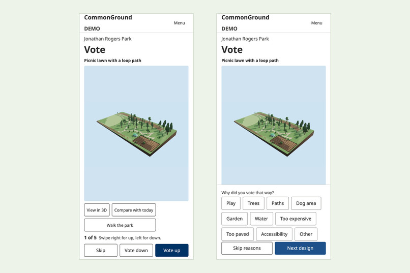
Task: Toggle the Too expensive reason chip
Action: pos(296,219)
